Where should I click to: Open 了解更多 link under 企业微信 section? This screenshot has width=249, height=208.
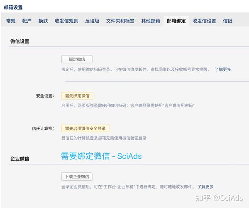coord(205,187)
